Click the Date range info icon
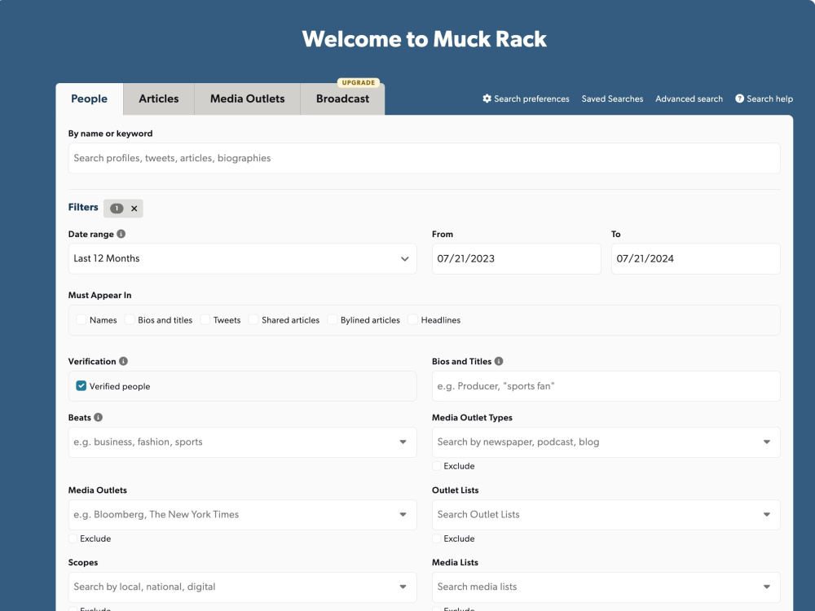The image size is (815, 611). [121, 234]
